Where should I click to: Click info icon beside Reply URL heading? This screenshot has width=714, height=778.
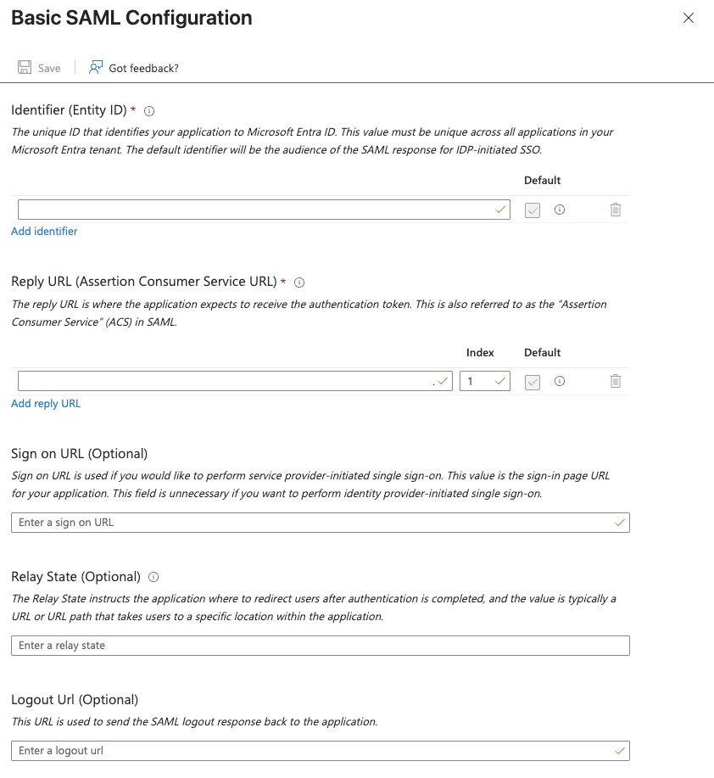299,283
